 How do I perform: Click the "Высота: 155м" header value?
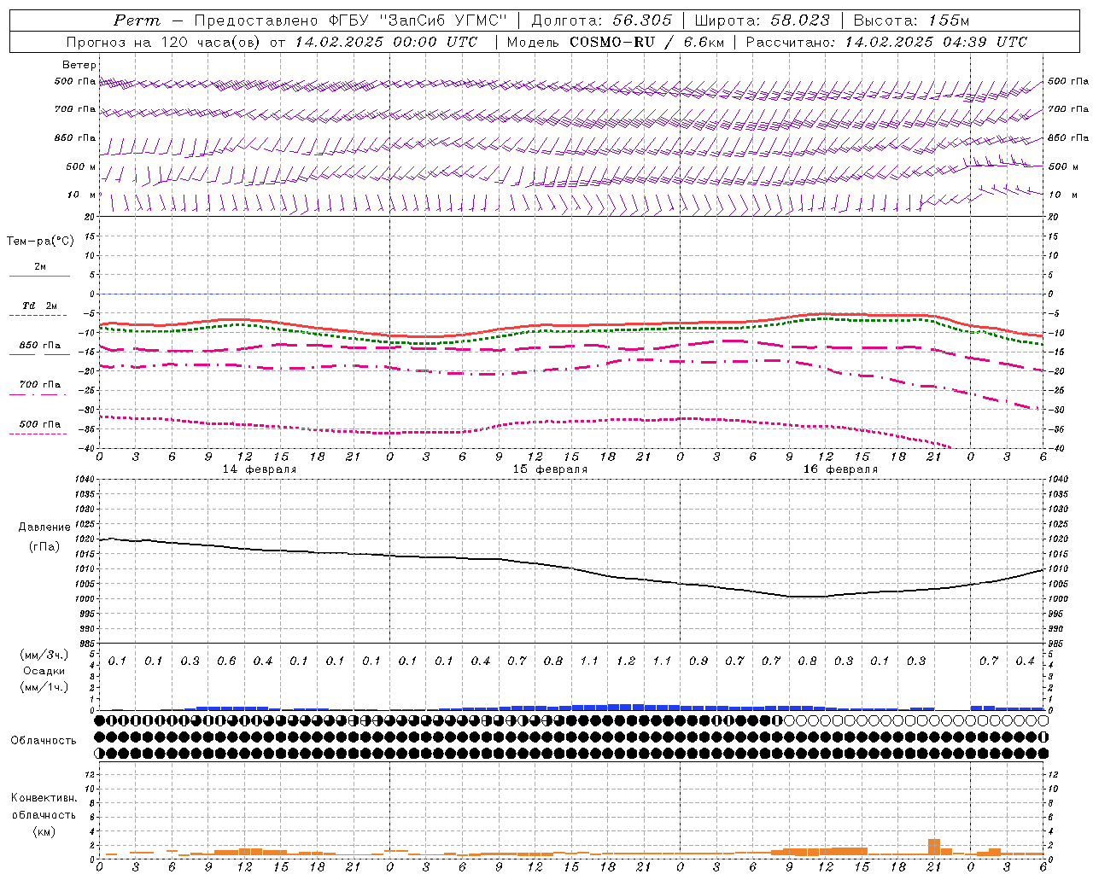click(x=911, y=20)
